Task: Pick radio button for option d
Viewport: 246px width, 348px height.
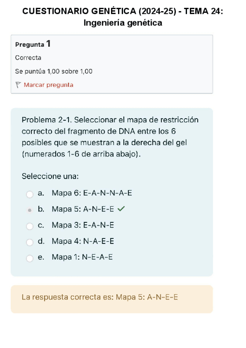Action: coord(30,242)
